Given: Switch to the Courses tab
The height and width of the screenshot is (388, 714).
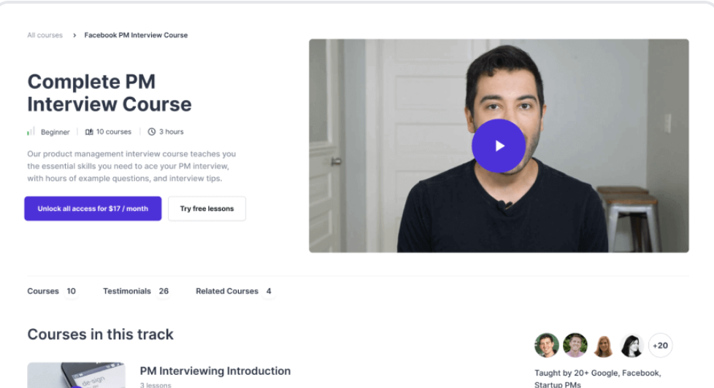Looking at the screenshot, I should coord(43,291).
